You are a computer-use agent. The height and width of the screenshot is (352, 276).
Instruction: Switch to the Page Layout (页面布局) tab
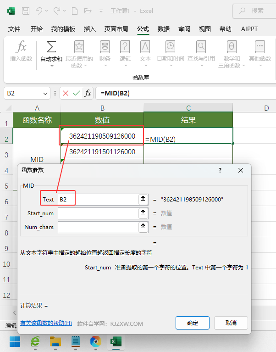click(116, 29)
